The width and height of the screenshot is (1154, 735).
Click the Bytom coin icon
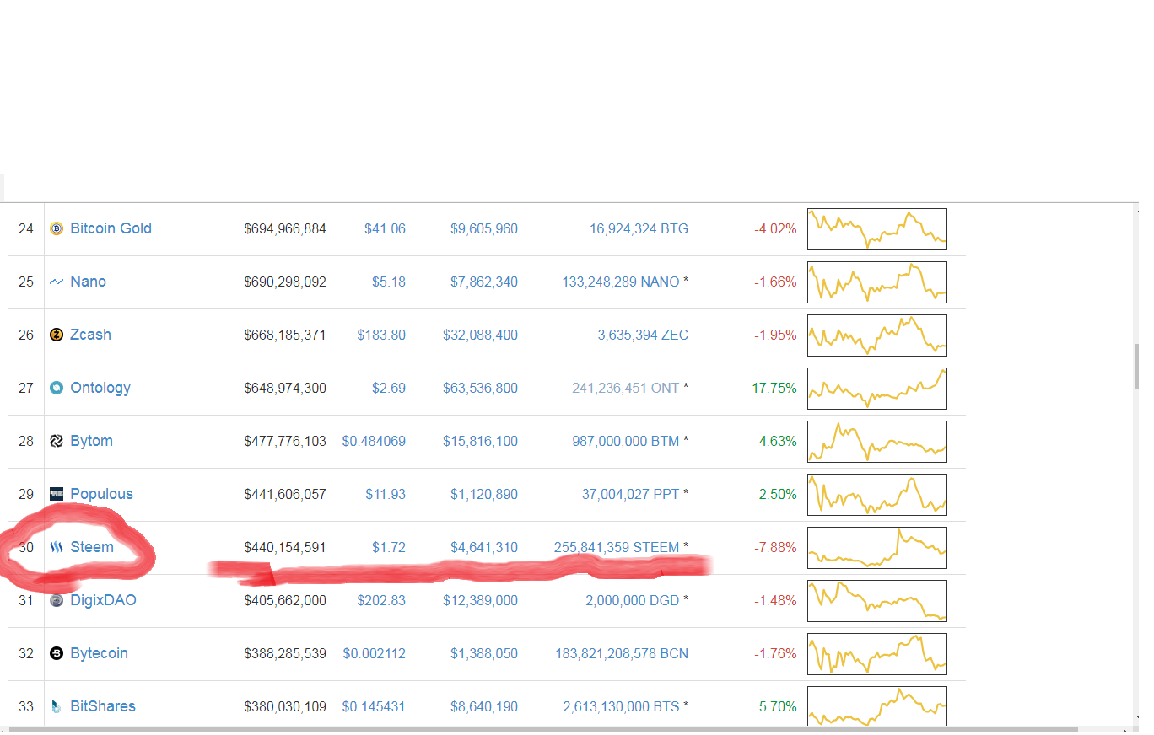pyautogui.click(x=57, y=441)
